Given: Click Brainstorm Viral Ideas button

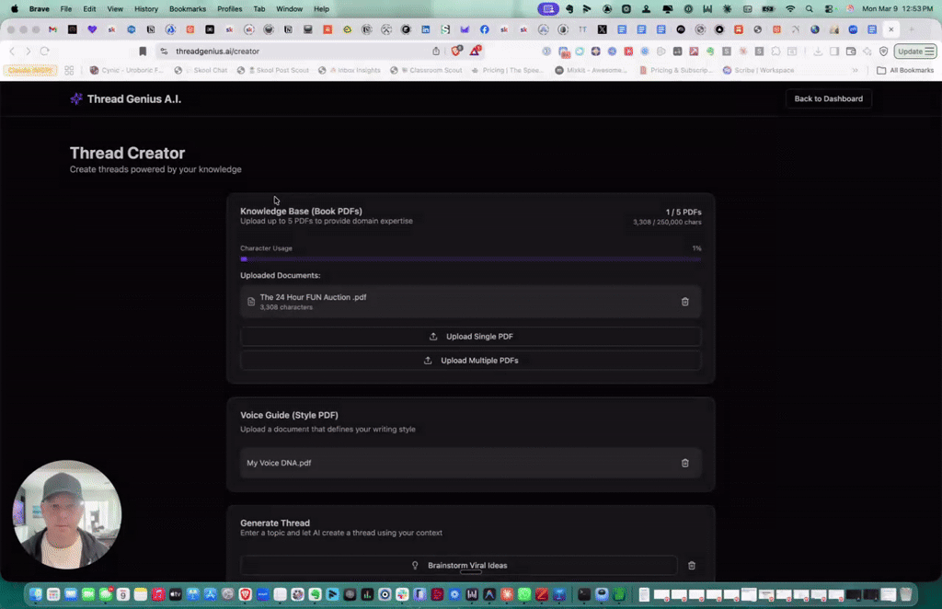Looking at the screenshot, I should 459,565.
